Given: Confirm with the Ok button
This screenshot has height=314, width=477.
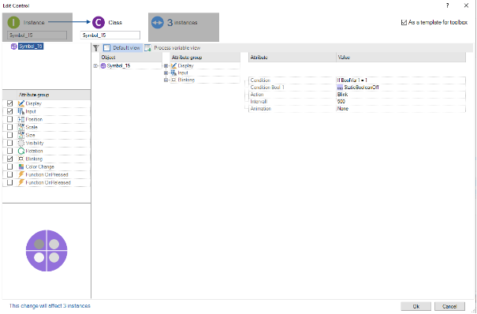Looking at the screenshot, I should click(x=416, y=306).
